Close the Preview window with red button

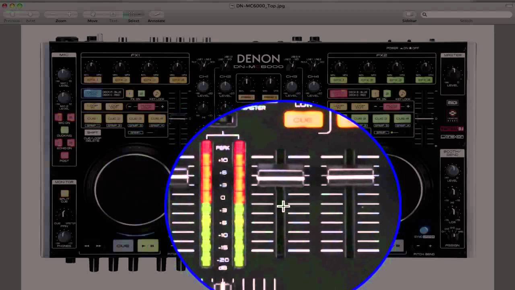[5, 6]
